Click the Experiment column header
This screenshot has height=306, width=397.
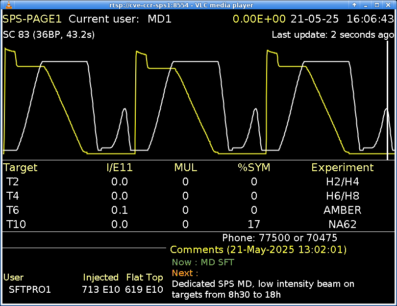(x=342, y=168)
